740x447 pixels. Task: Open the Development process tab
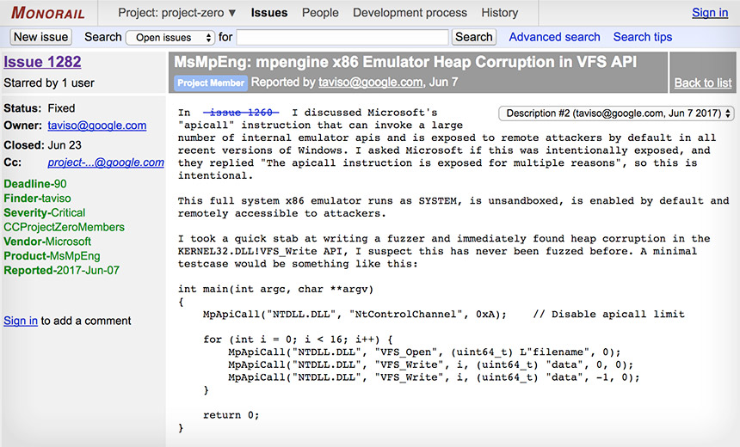pos(410,13)
